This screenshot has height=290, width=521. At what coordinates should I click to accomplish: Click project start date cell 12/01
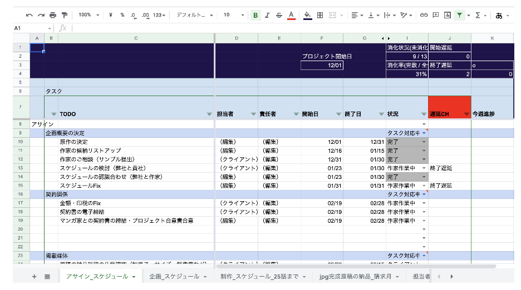pos(322,65)
